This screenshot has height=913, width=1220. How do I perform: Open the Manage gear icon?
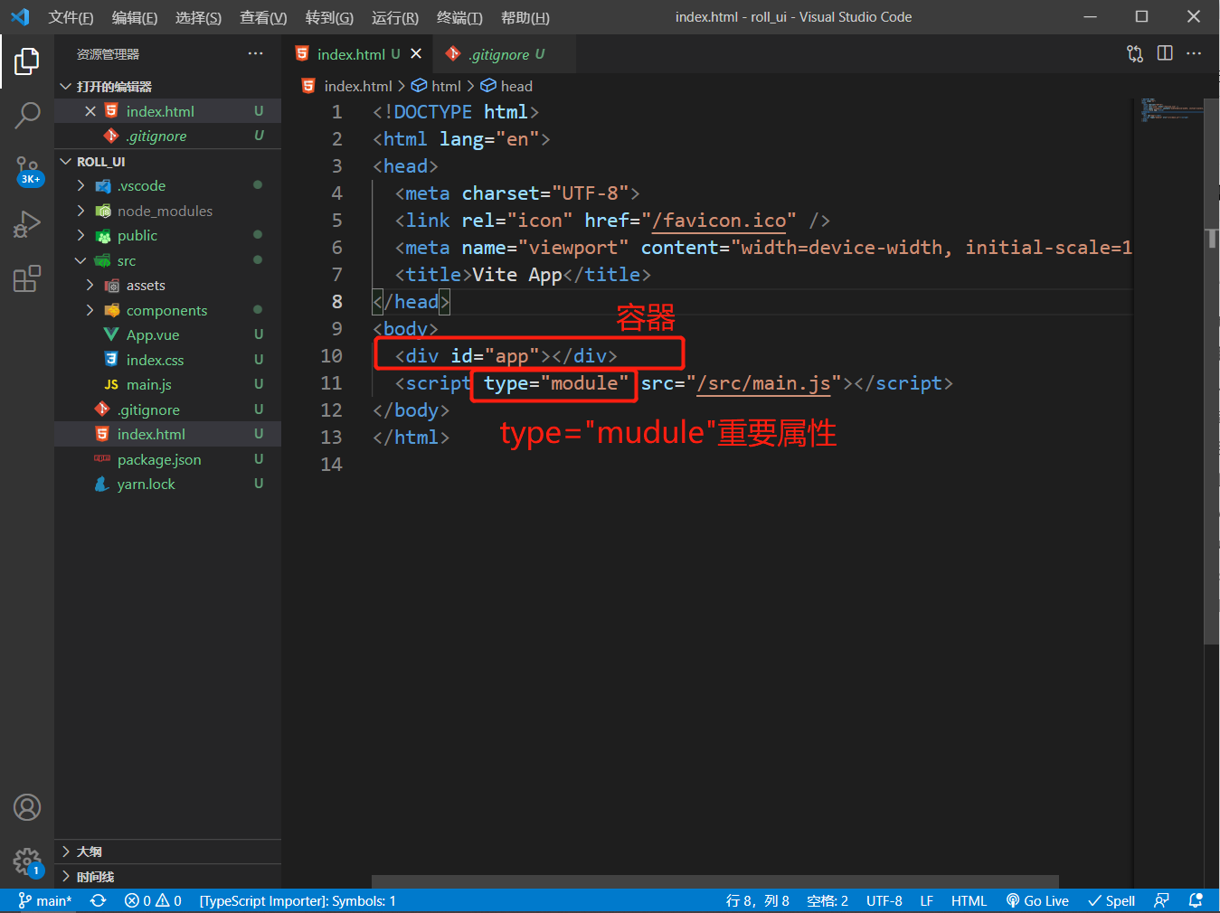[x=27, y=861]
